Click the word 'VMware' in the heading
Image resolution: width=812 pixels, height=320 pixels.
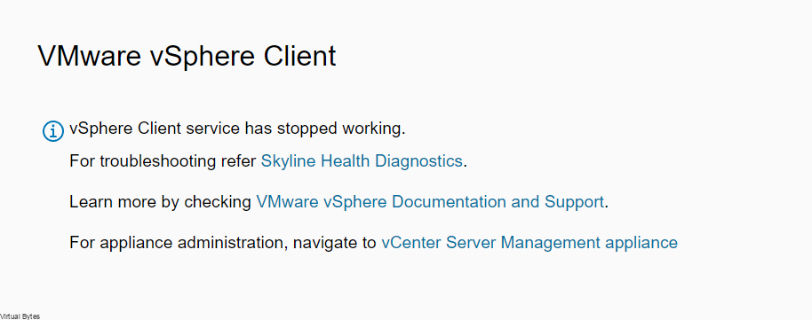[x=90, y=55]
